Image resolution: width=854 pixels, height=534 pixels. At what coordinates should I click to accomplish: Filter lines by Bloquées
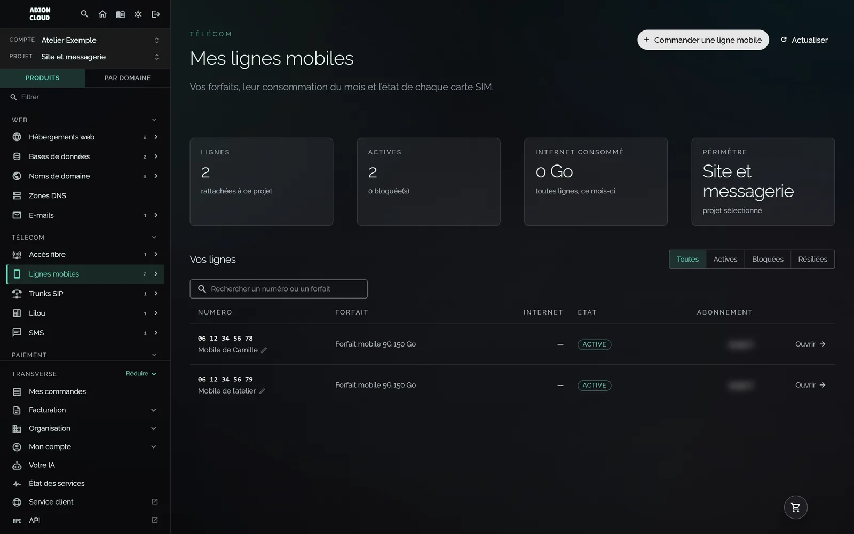[x=768, y=259]
